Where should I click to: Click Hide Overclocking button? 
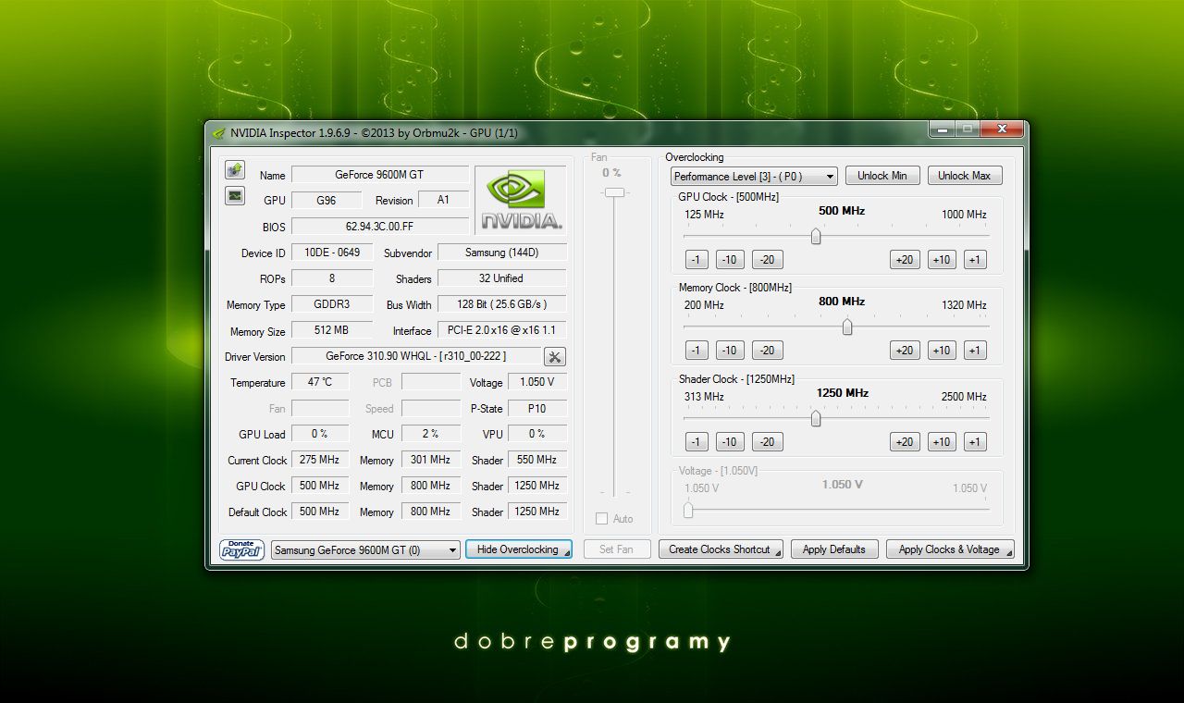(518, 549)
